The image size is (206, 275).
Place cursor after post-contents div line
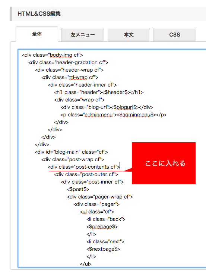120,167
